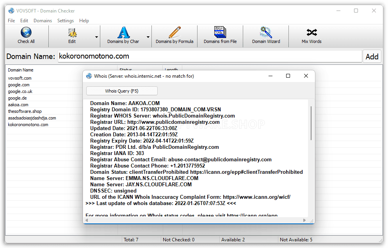This screenshot has height=248, width=388.
Task: Click the Available: 2 status entry
Action: tap(233, 239)
